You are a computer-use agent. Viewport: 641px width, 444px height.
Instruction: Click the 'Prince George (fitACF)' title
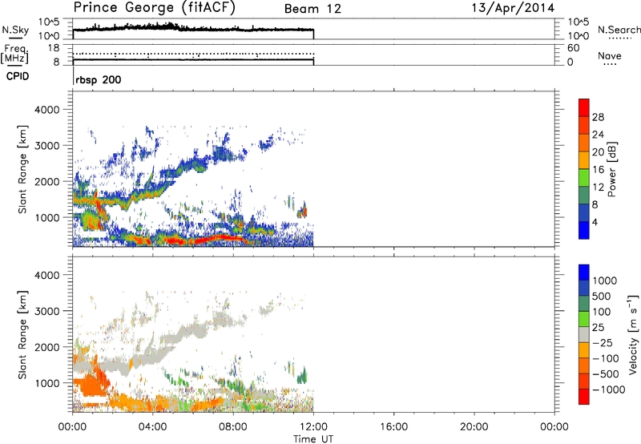click(x=155, y=8)
